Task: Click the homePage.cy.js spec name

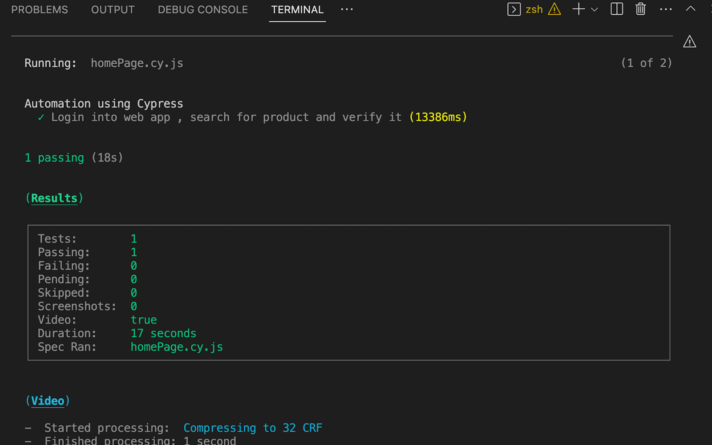Action: click(x=177, y=347)
